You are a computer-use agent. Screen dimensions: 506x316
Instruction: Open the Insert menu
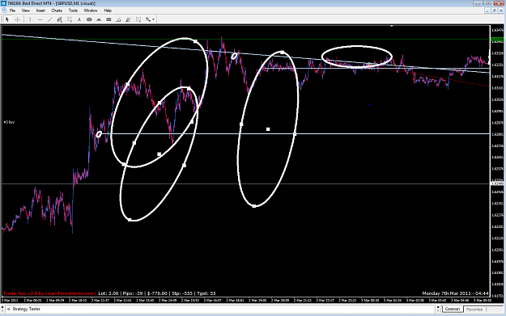click(x=40, y=11)
